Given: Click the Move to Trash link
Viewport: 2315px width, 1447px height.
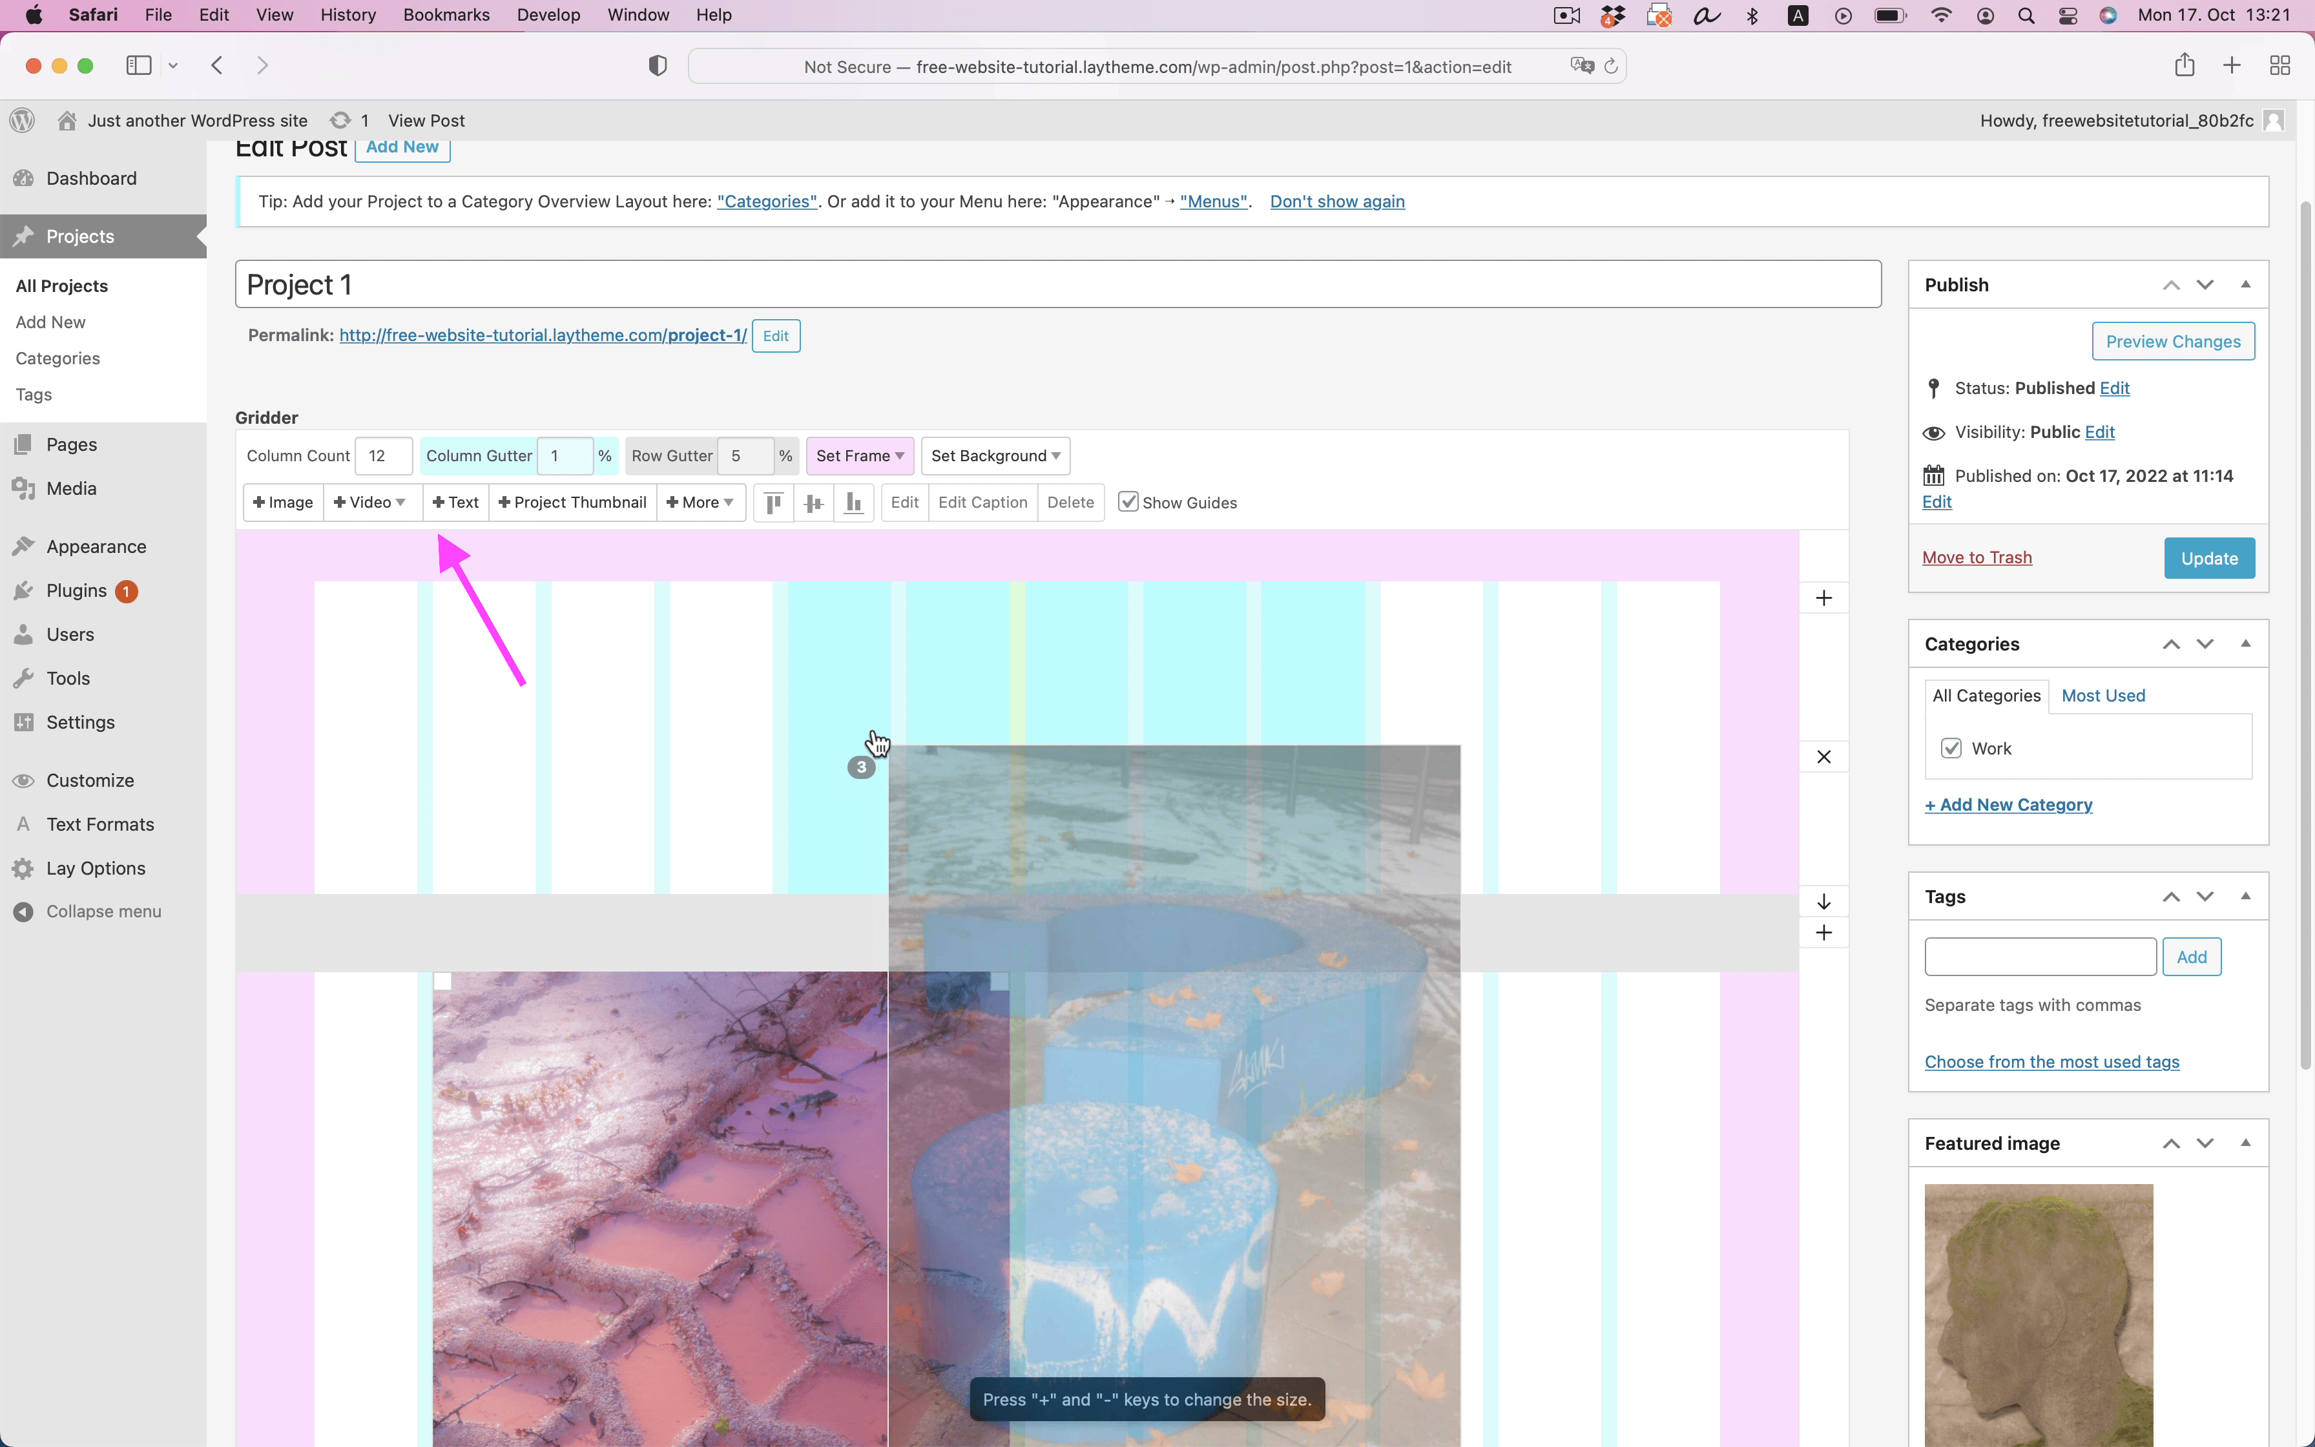Looking at the screenshot, I should [x=1977, y=557].
